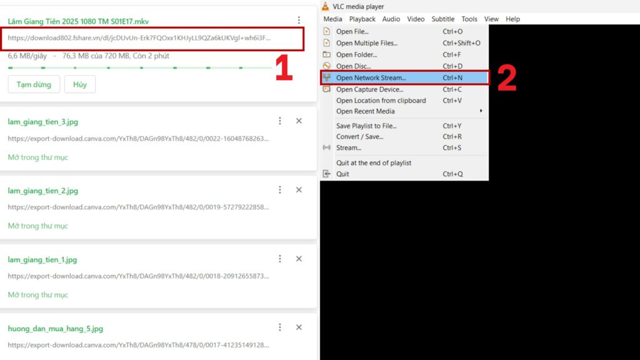Open the lam_giang_tien_2.jpg file link
The width and height of the screenshot is (640, 360).
click(43, 191)
